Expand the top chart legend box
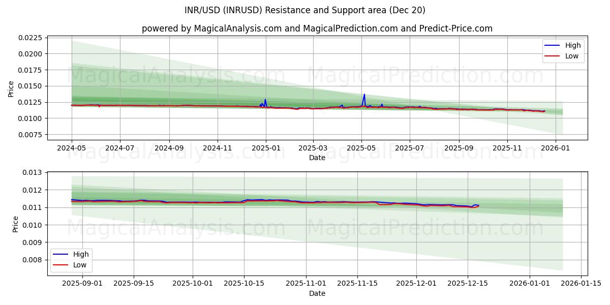610x305 pixels. coord(564,50)
